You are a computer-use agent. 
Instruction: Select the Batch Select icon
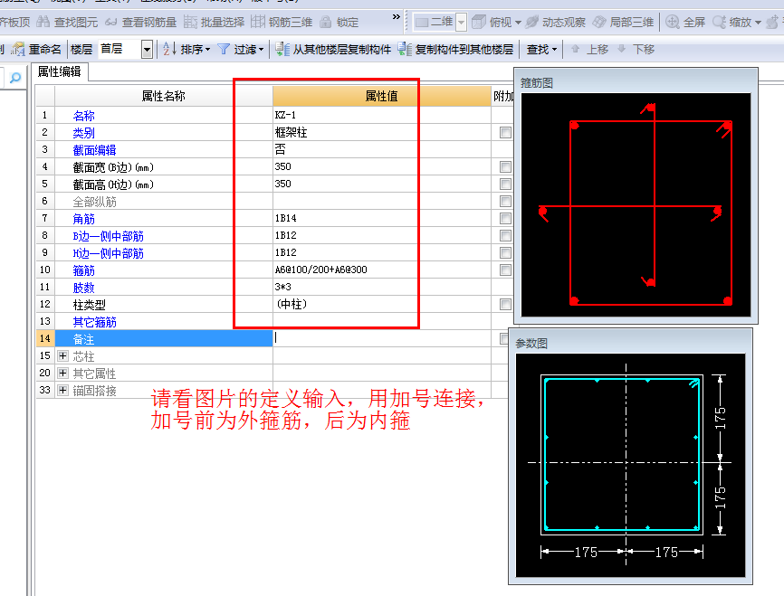pos(190,22)
